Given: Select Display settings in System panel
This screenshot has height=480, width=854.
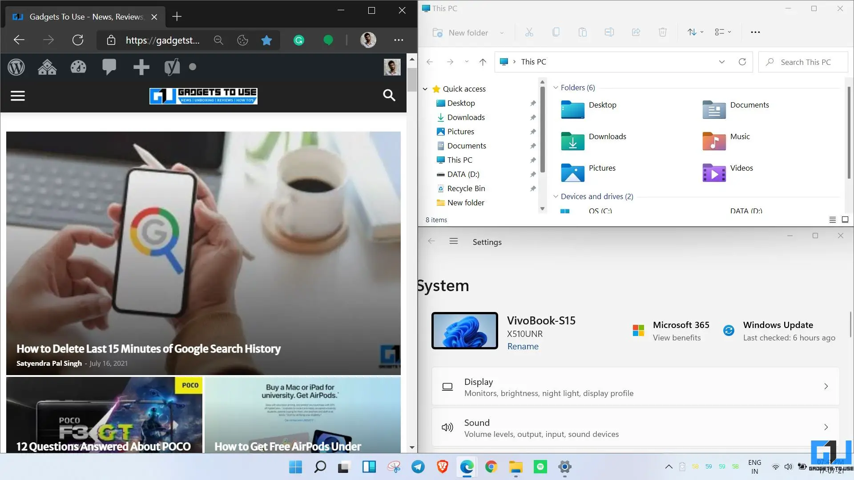Looking at the screenshot, I should pyautogui.click(x=635, y=386).
